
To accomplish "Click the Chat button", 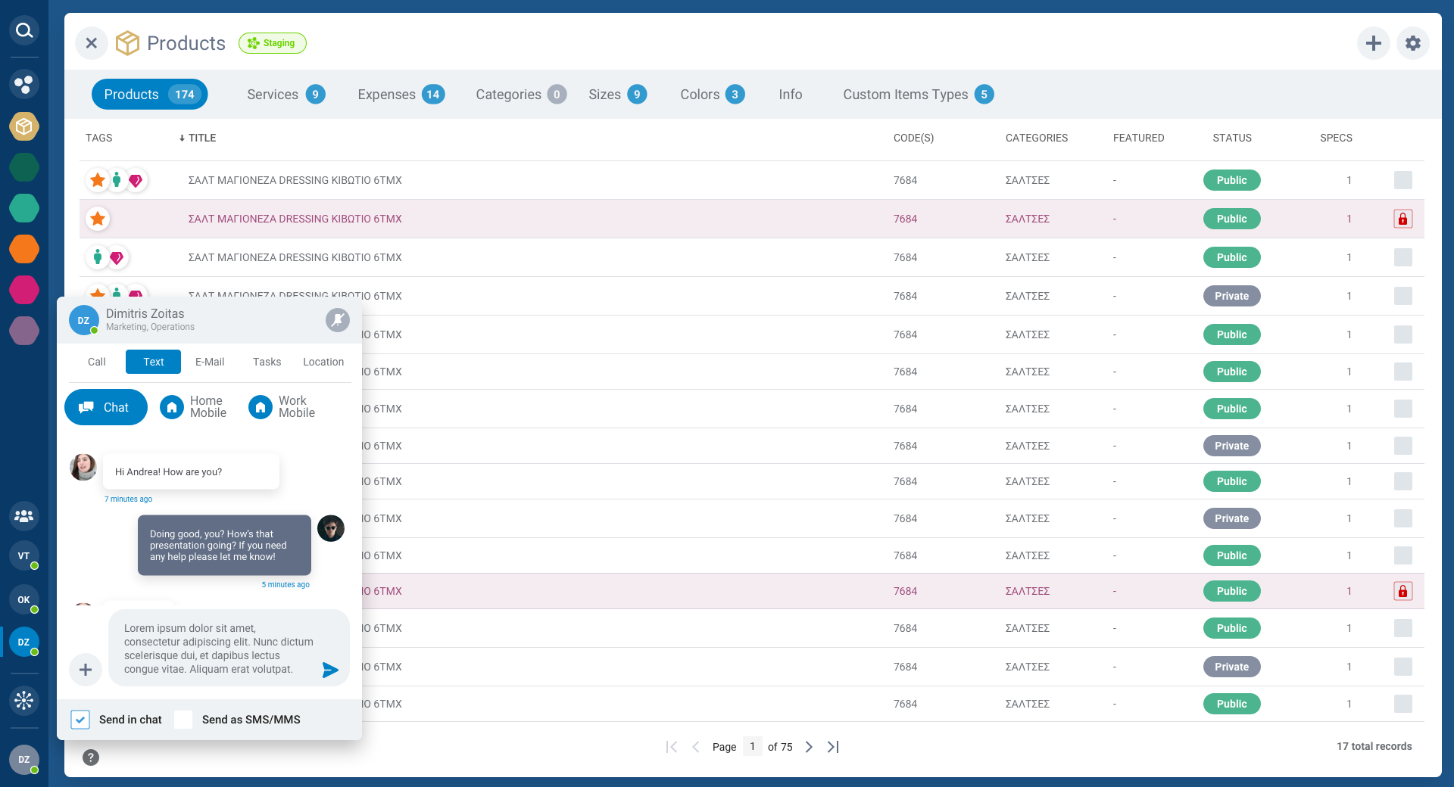I will click(x=106, y=407).
